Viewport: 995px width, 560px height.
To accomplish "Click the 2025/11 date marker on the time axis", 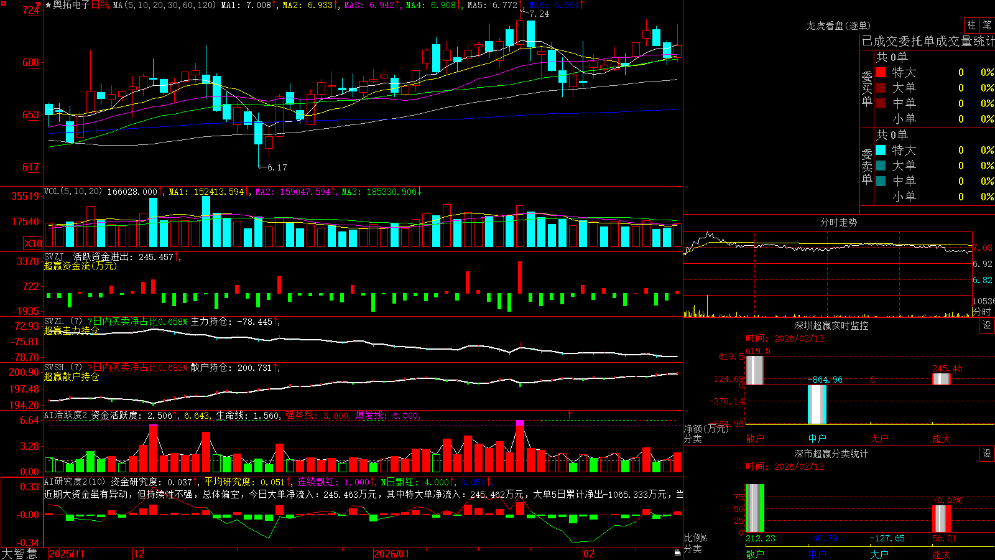I will pyautogui.click(x=67, y=554).
